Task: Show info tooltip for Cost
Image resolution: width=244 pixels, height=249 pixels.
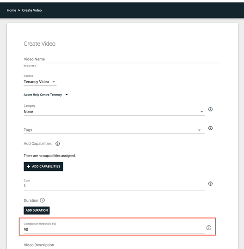Action: (210, 183)
